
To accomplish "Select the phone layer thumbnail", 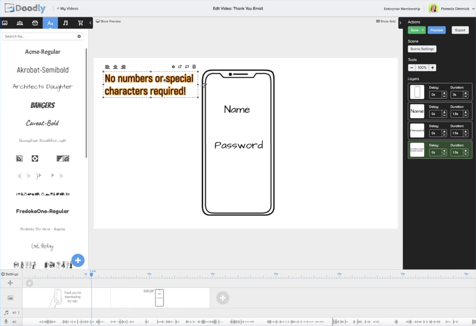I will 417,92.
